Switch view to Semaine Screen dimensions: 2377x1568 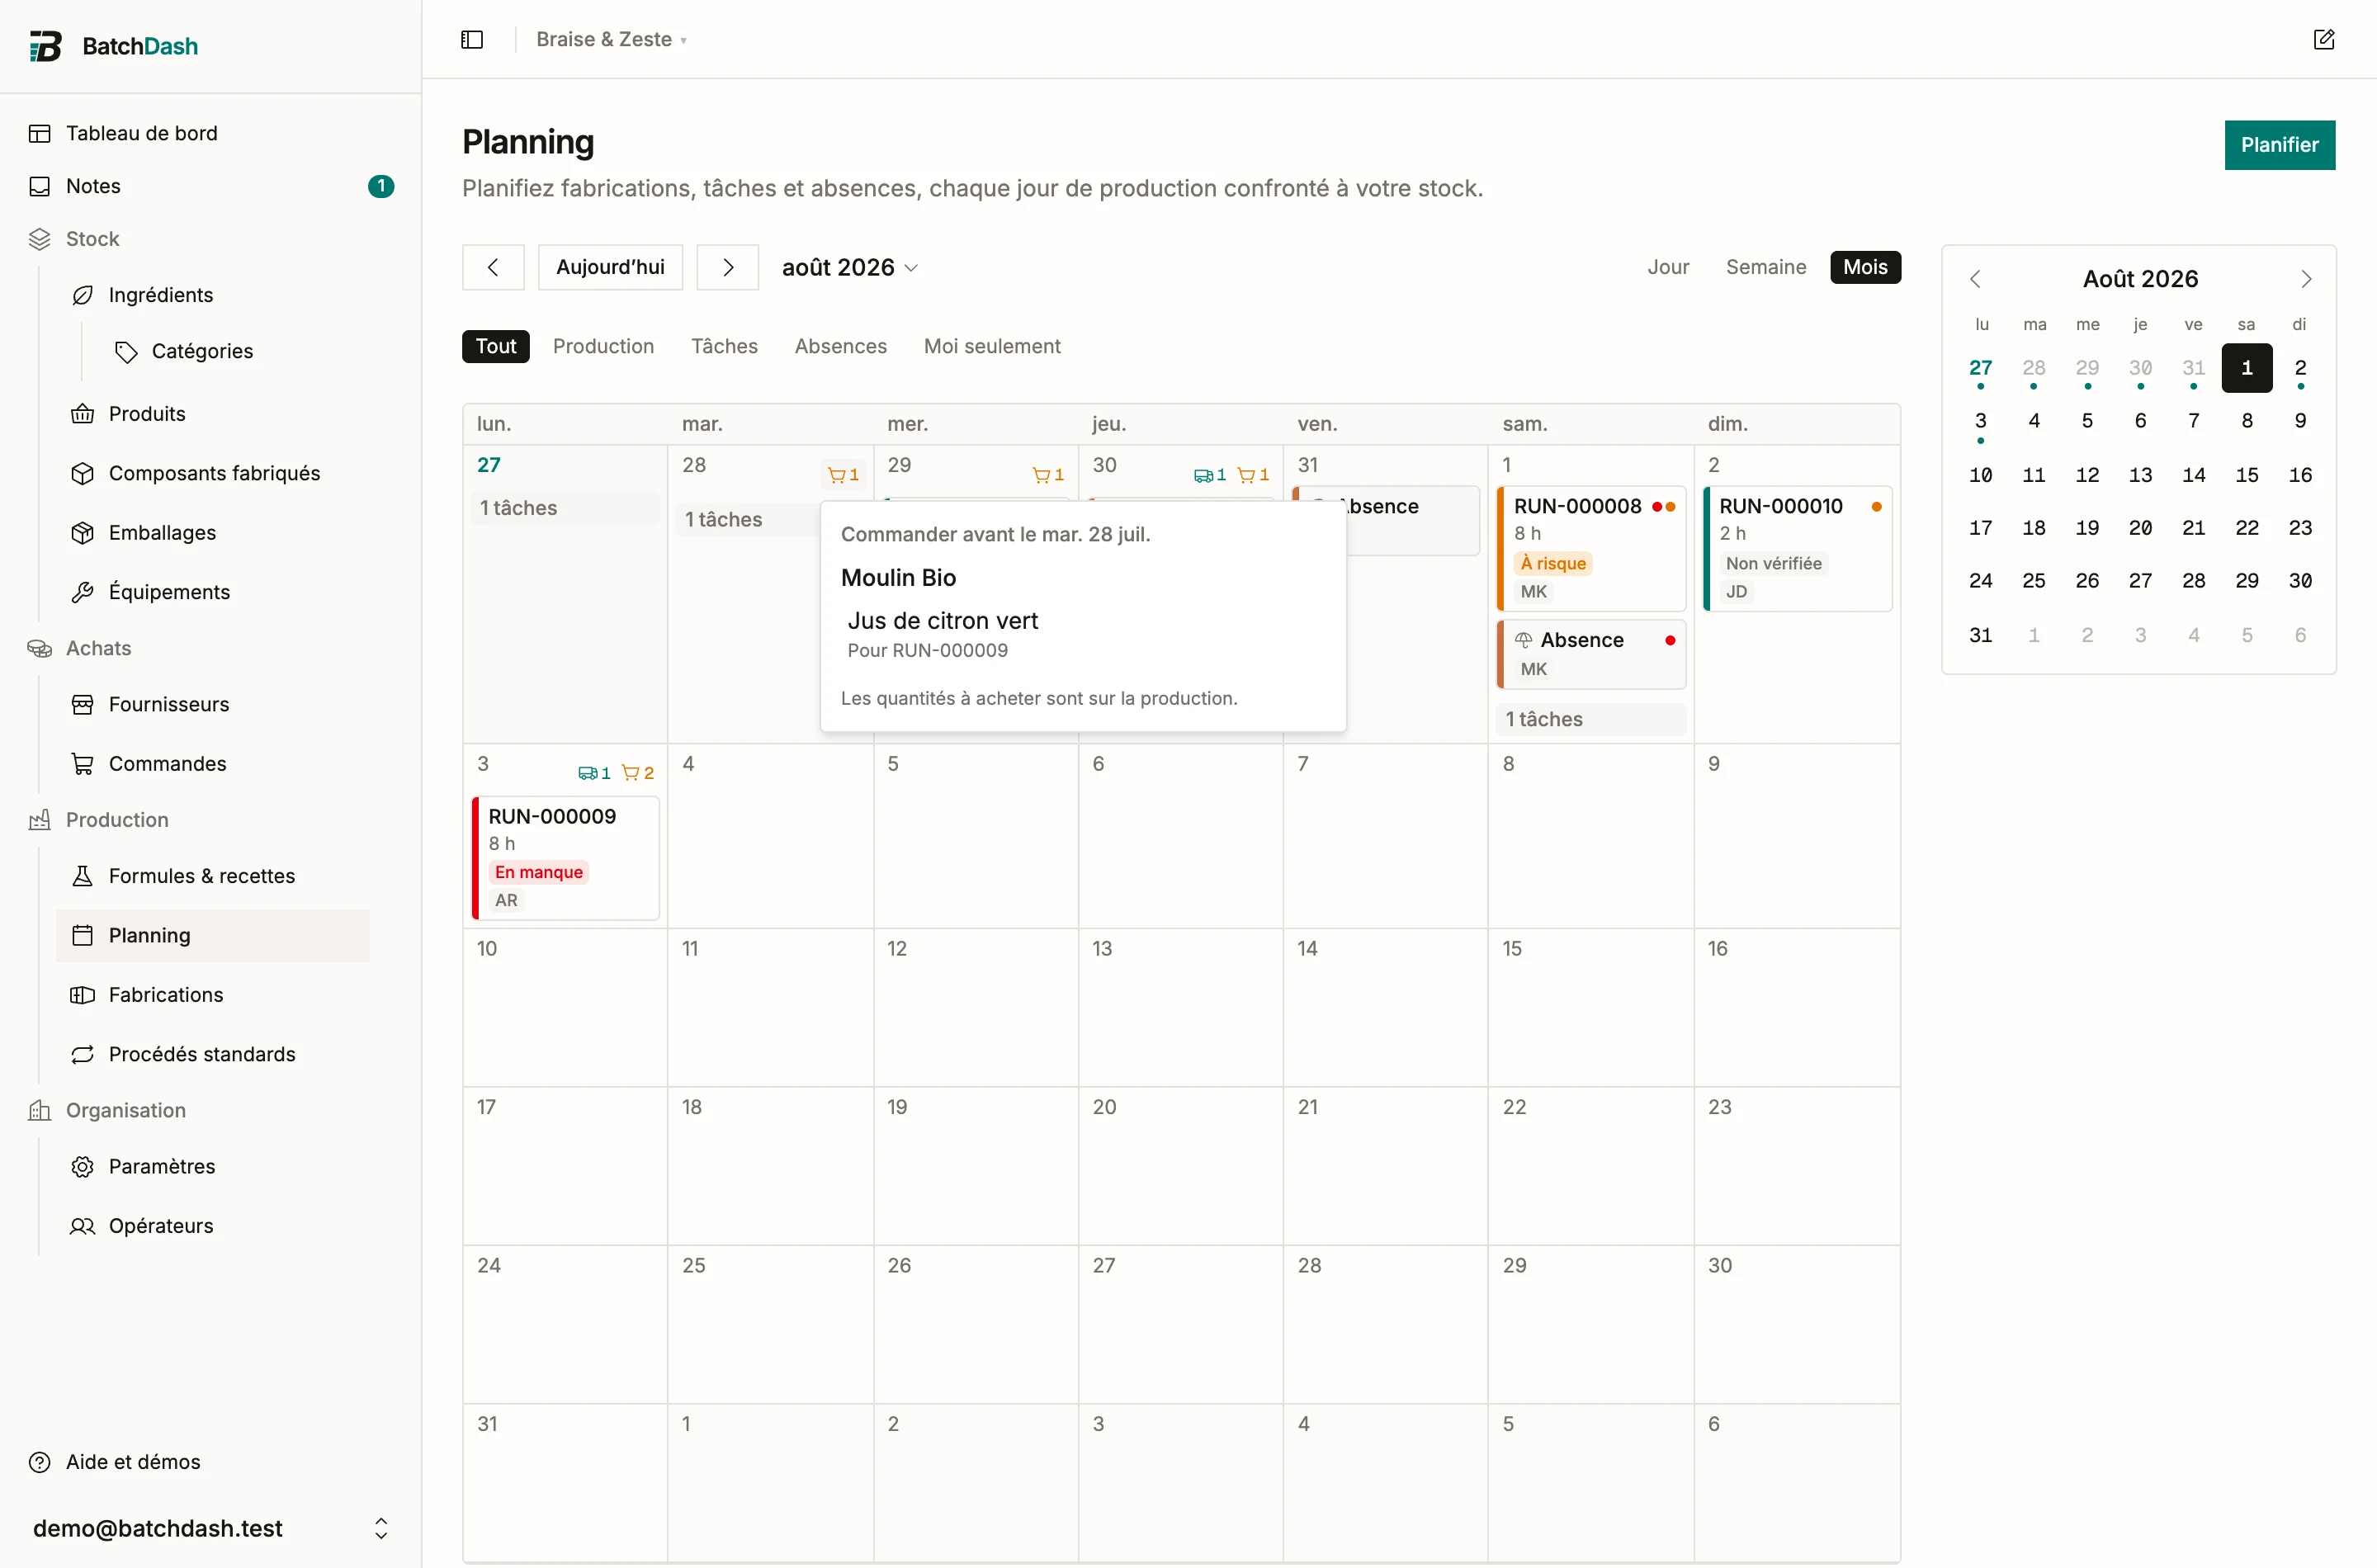coord(1766,267)
